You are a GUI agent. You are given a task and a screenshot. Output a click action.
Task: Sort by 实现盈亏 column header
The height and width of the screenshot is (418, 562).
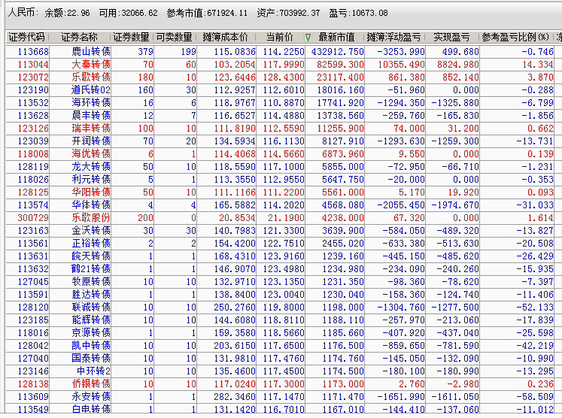[451, 38]
